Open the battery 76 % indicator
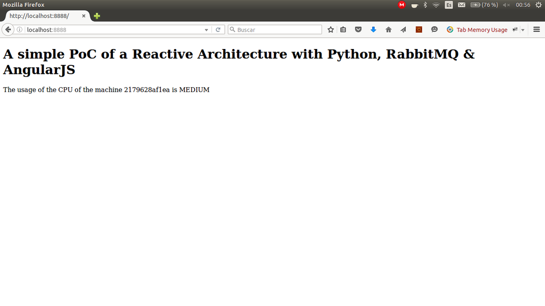 [484, 5]
